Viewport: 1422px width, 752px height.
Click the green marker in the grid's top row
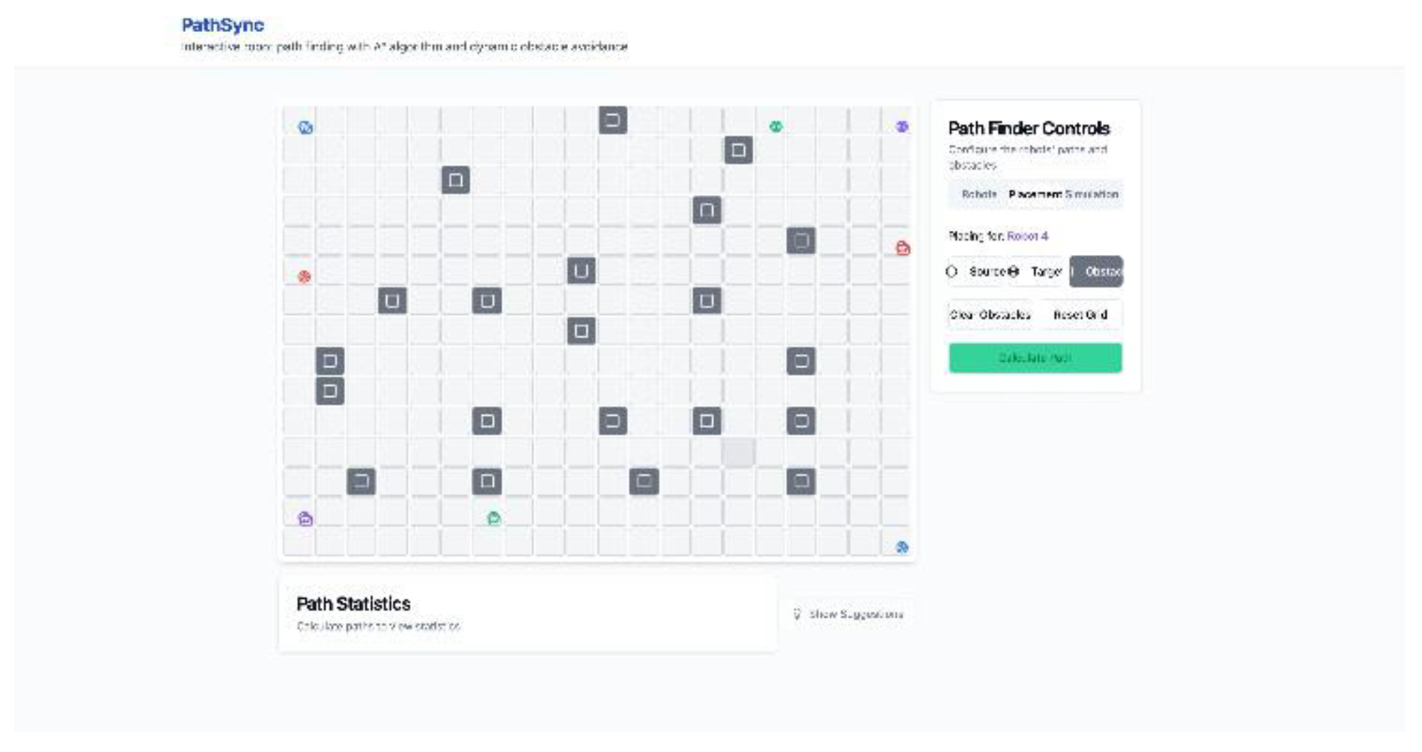[776, 127]
